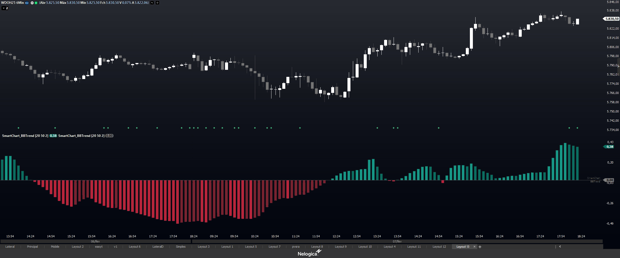Click the green market status icon in the header

click(36, 3)
